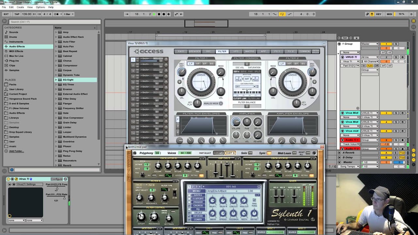Click the KEY map mode button
The image size is (418, 235).
coord(379,14)
